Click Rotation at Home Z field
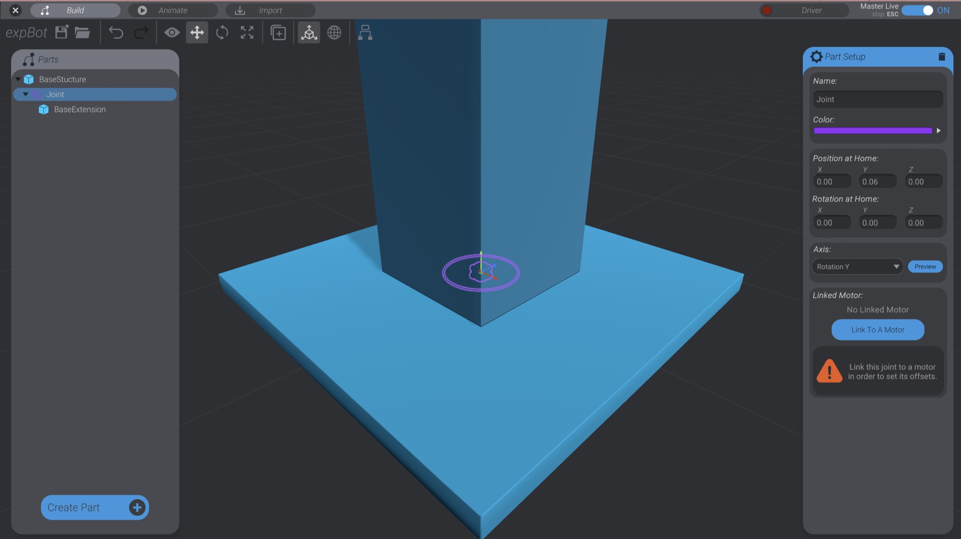 [924, 222]
